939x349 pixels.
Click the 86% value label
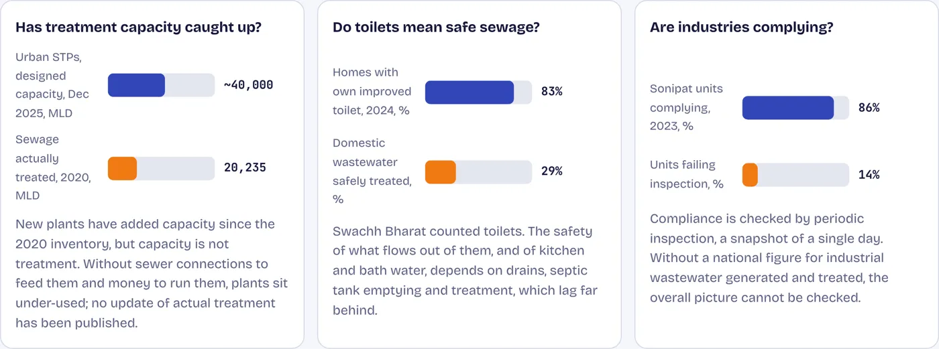(869, 108)
